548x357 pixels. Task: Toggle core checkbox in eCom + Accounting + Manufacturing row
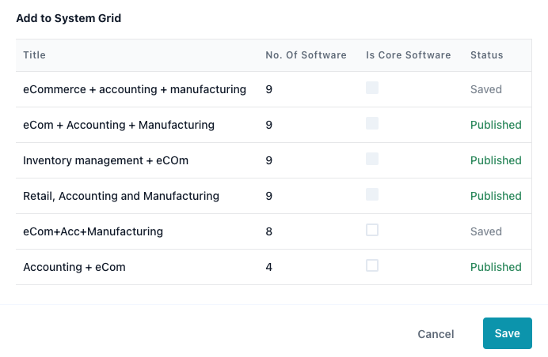372,123
